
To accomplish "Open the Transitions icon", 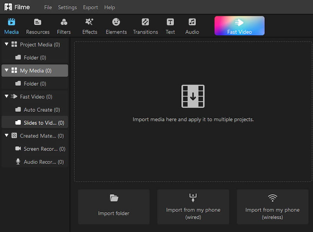I will click(x=145, y=22).
